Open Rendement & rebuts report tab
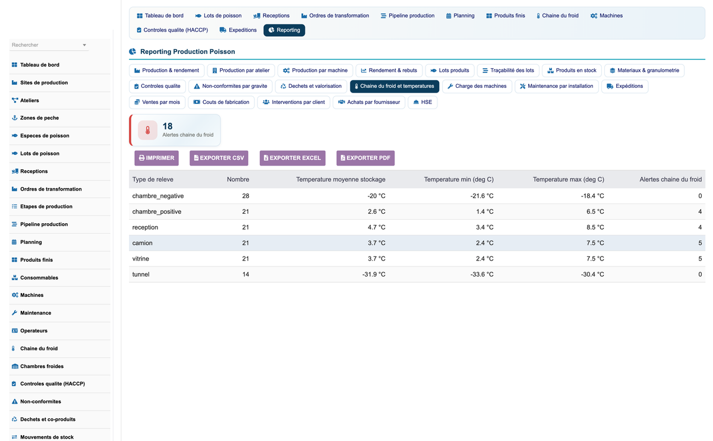 point(389,70)
